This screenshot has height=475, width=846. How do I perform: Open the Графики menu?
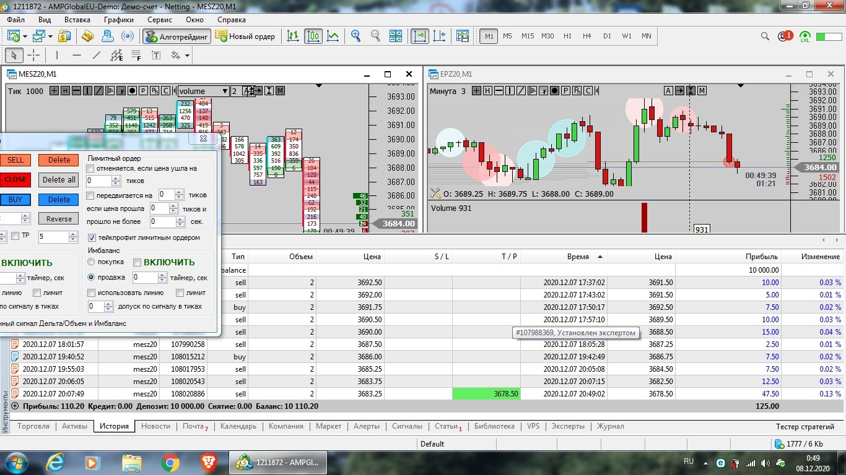119,20
